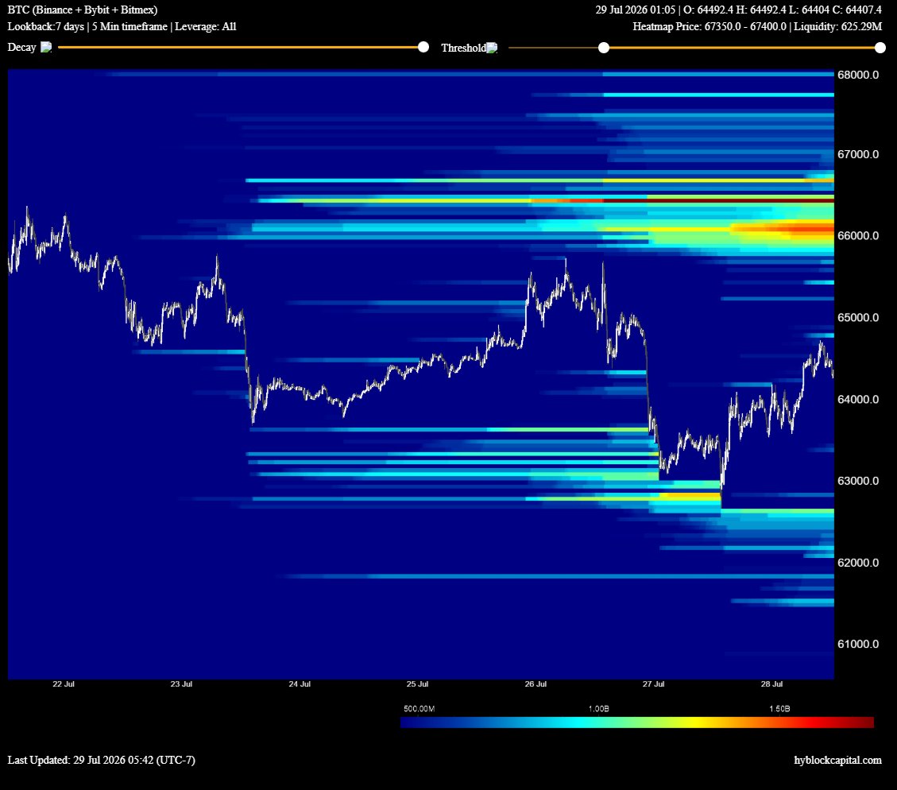The height and width of the screenshot is (790, 897).
Task: Click the Decay label
Action: click(21, 47)
